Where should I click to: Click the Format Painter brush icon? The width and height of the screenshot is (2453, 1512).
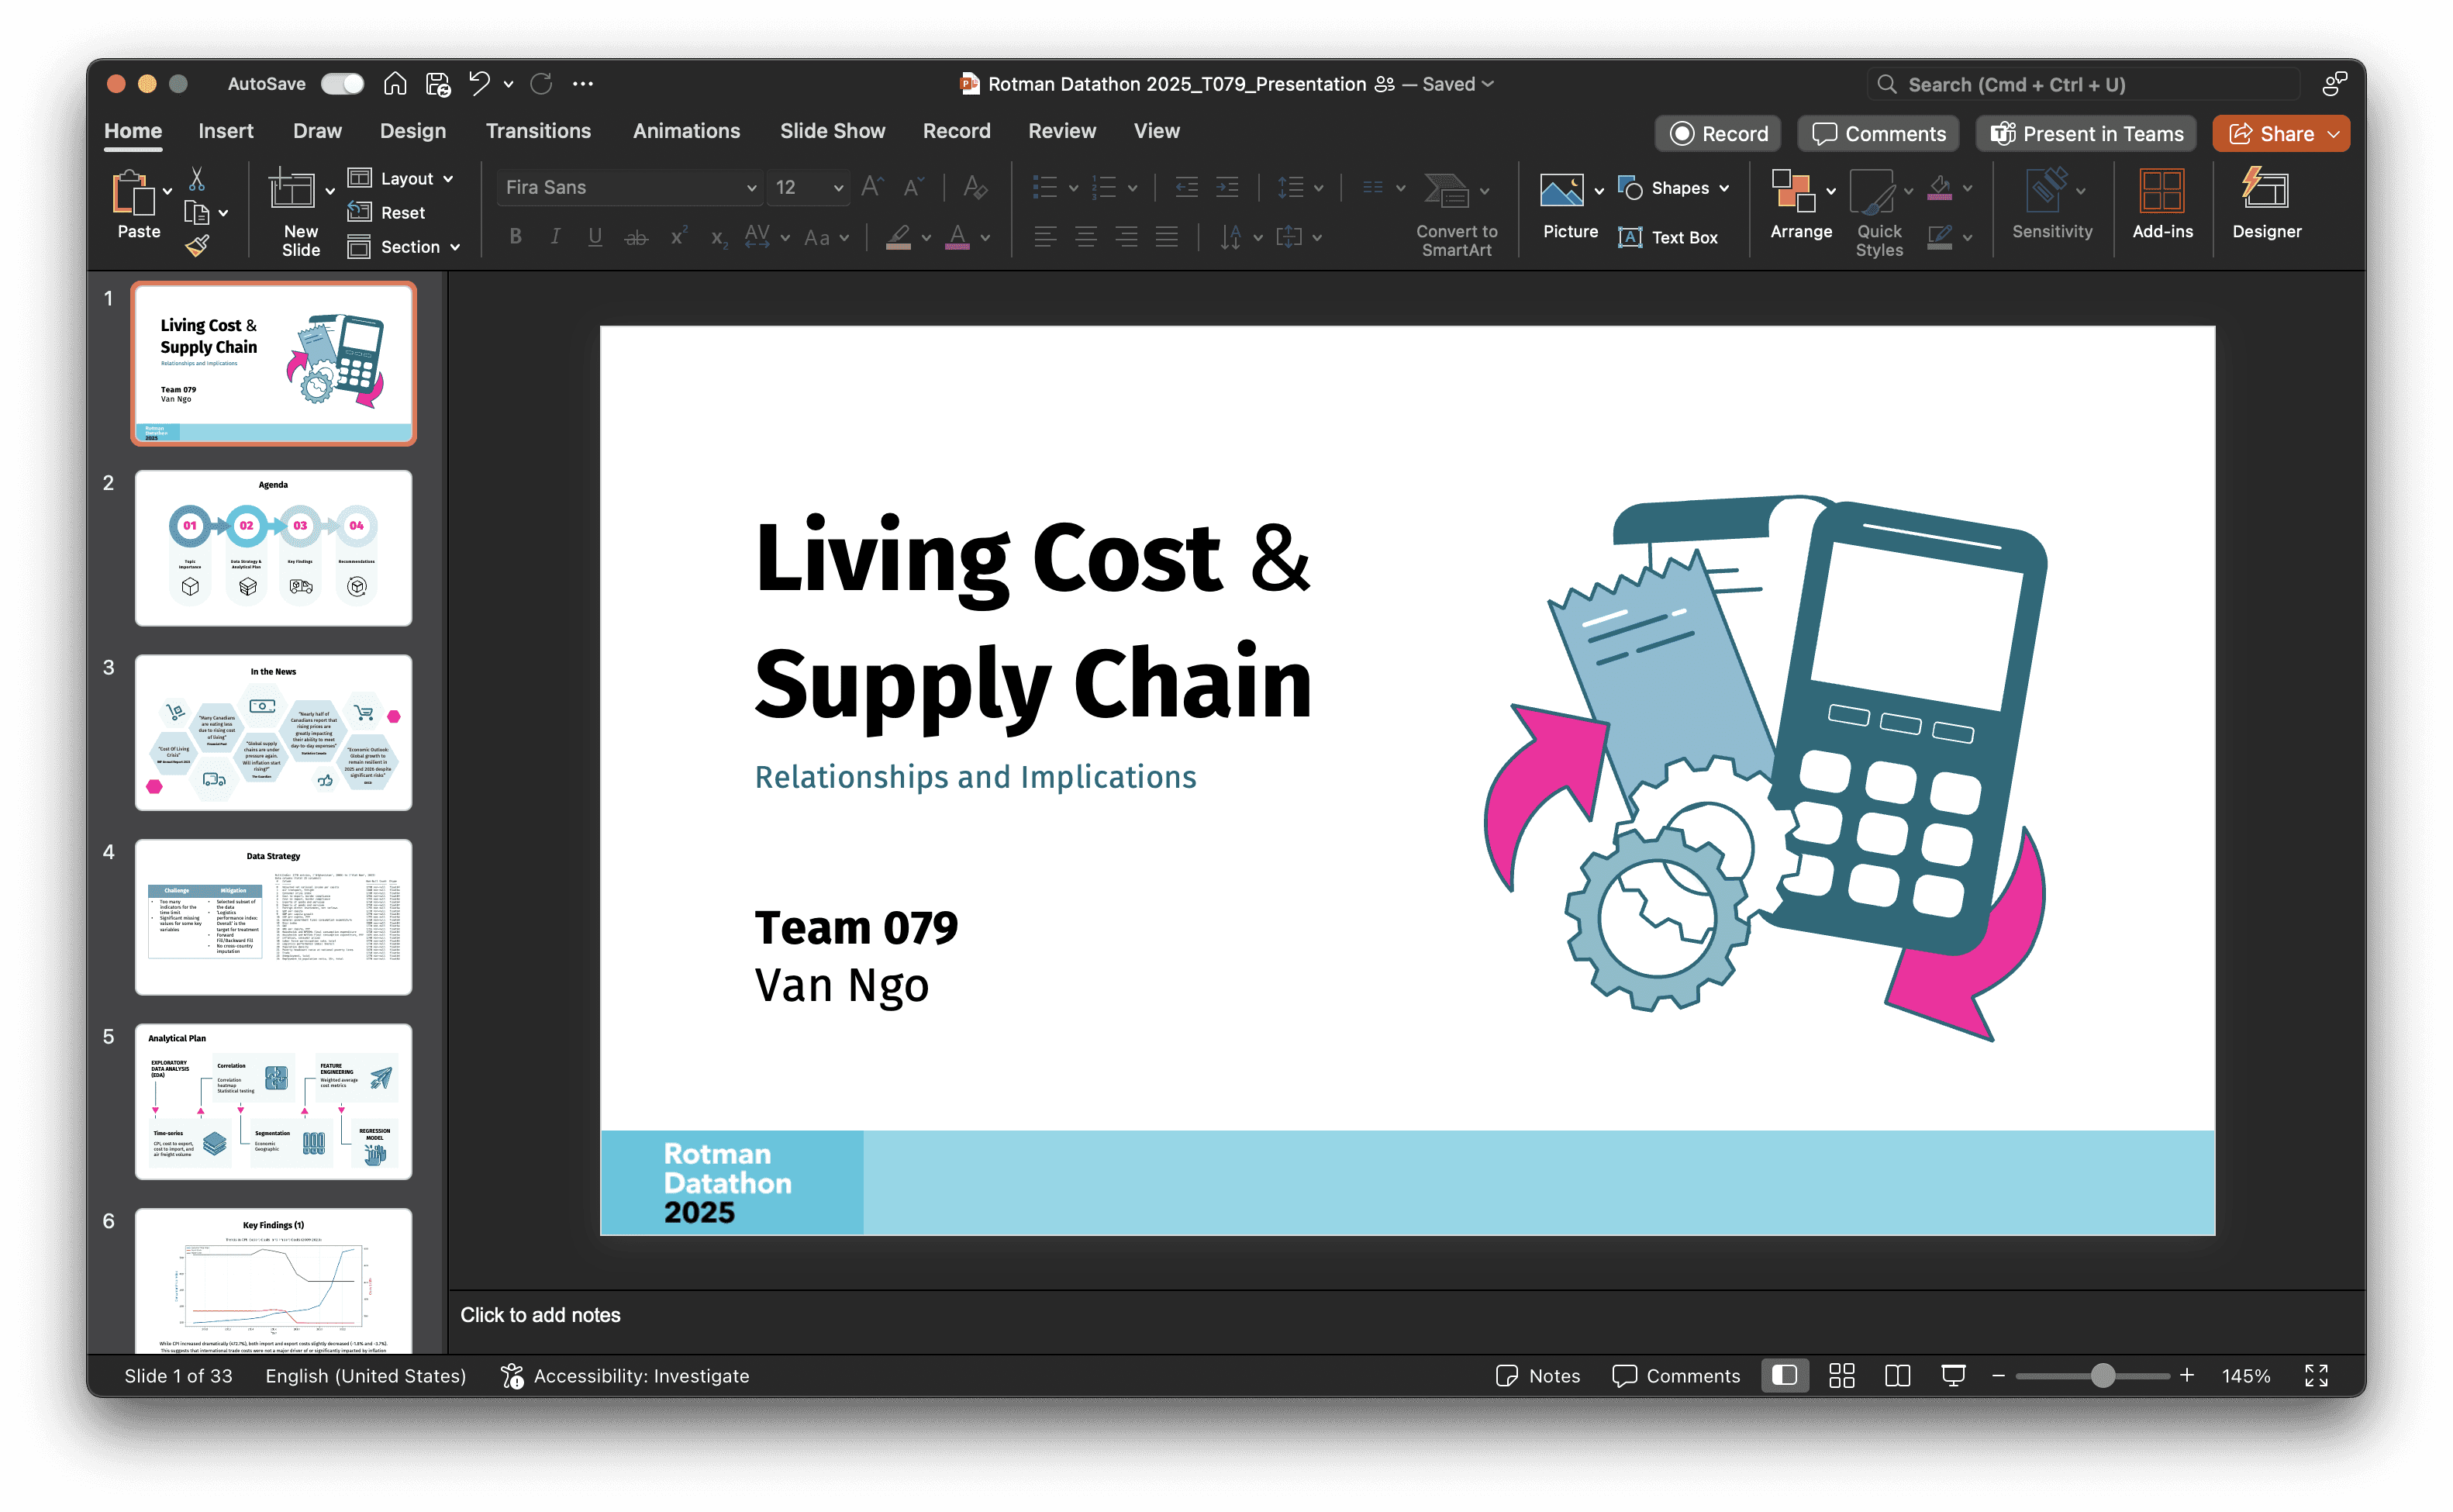[197, 245]
